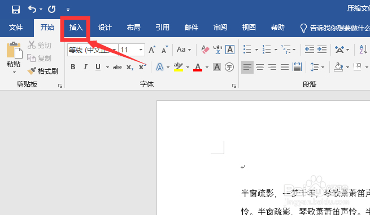The width and height of the screenshot is (370, 215).
Task: Decrease paragraph indent
Action: [310, 50]
